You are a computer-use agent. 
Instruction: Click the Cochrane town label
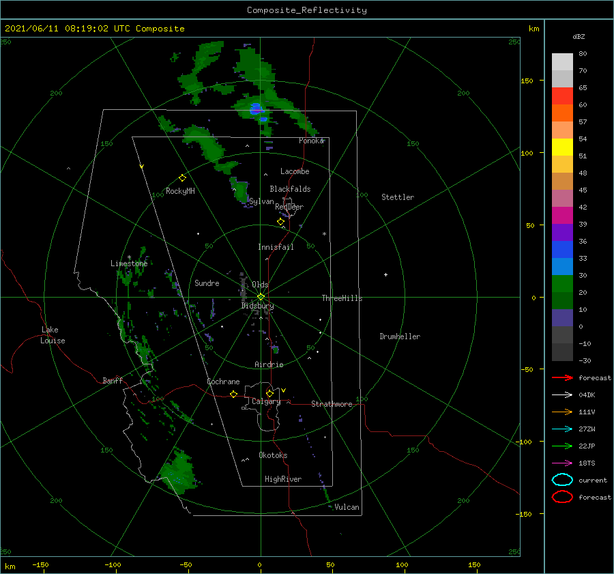point(223,382)
